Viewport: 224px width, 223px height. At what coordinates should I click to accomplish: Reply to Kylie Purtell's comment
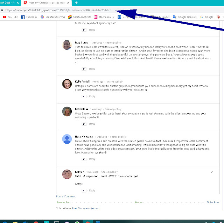point(92,96)
